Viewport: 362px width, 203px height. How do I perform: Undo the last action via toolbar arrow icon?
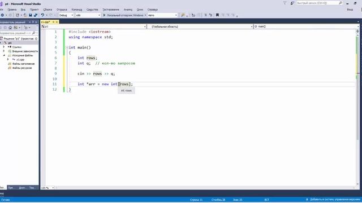pyautogui.click(x=42, y=15)
